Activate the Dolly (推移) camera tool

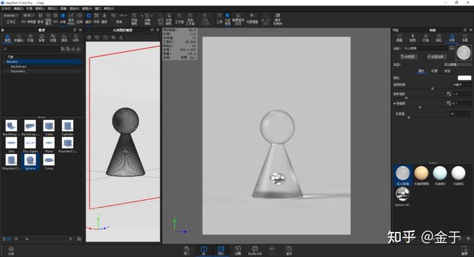104,18
